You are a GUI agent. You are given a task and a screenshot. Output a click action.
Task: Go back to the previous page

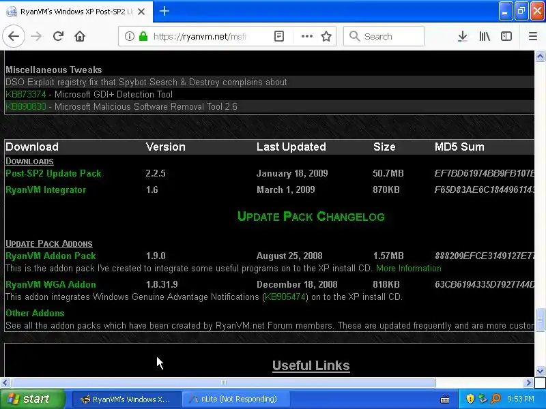(x=14, y=36)
